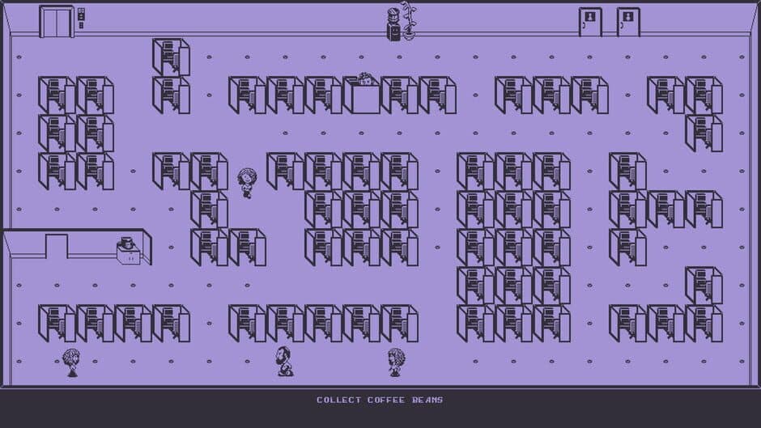The image size is (761, 428).
Task: Click the long-haired woman in the bottom aisle
Action: pyautogui.click(x=396, y=362)
